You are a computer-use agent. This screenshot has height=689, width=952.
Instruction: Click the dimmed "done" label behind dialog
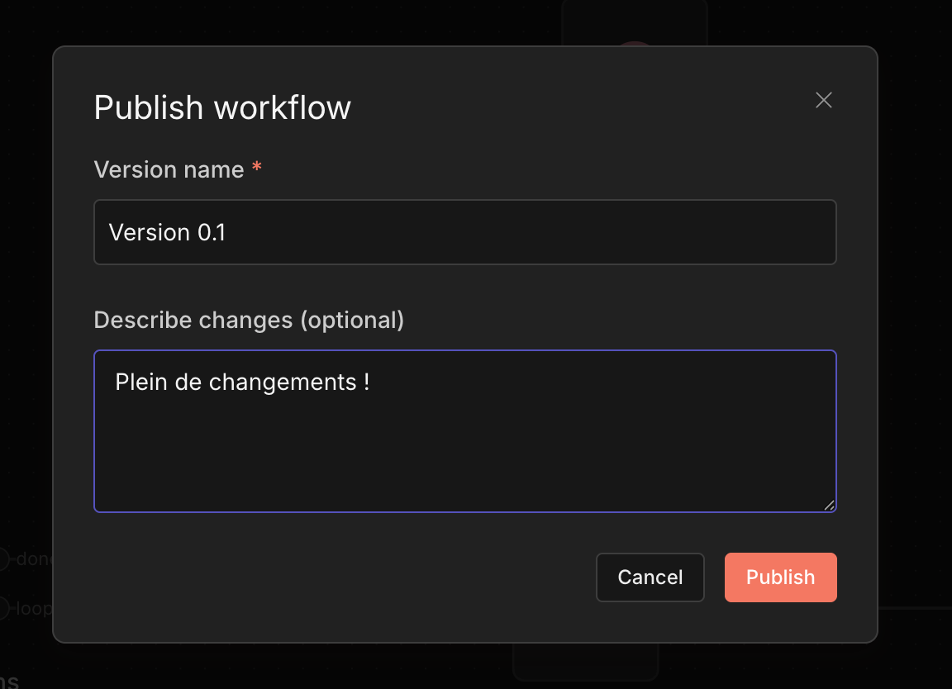[34, 559]
